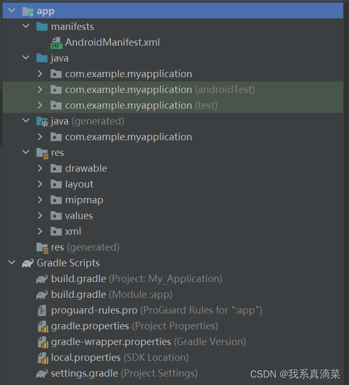
Task: Expand the mipmap folder
Action: click(40, 200)
